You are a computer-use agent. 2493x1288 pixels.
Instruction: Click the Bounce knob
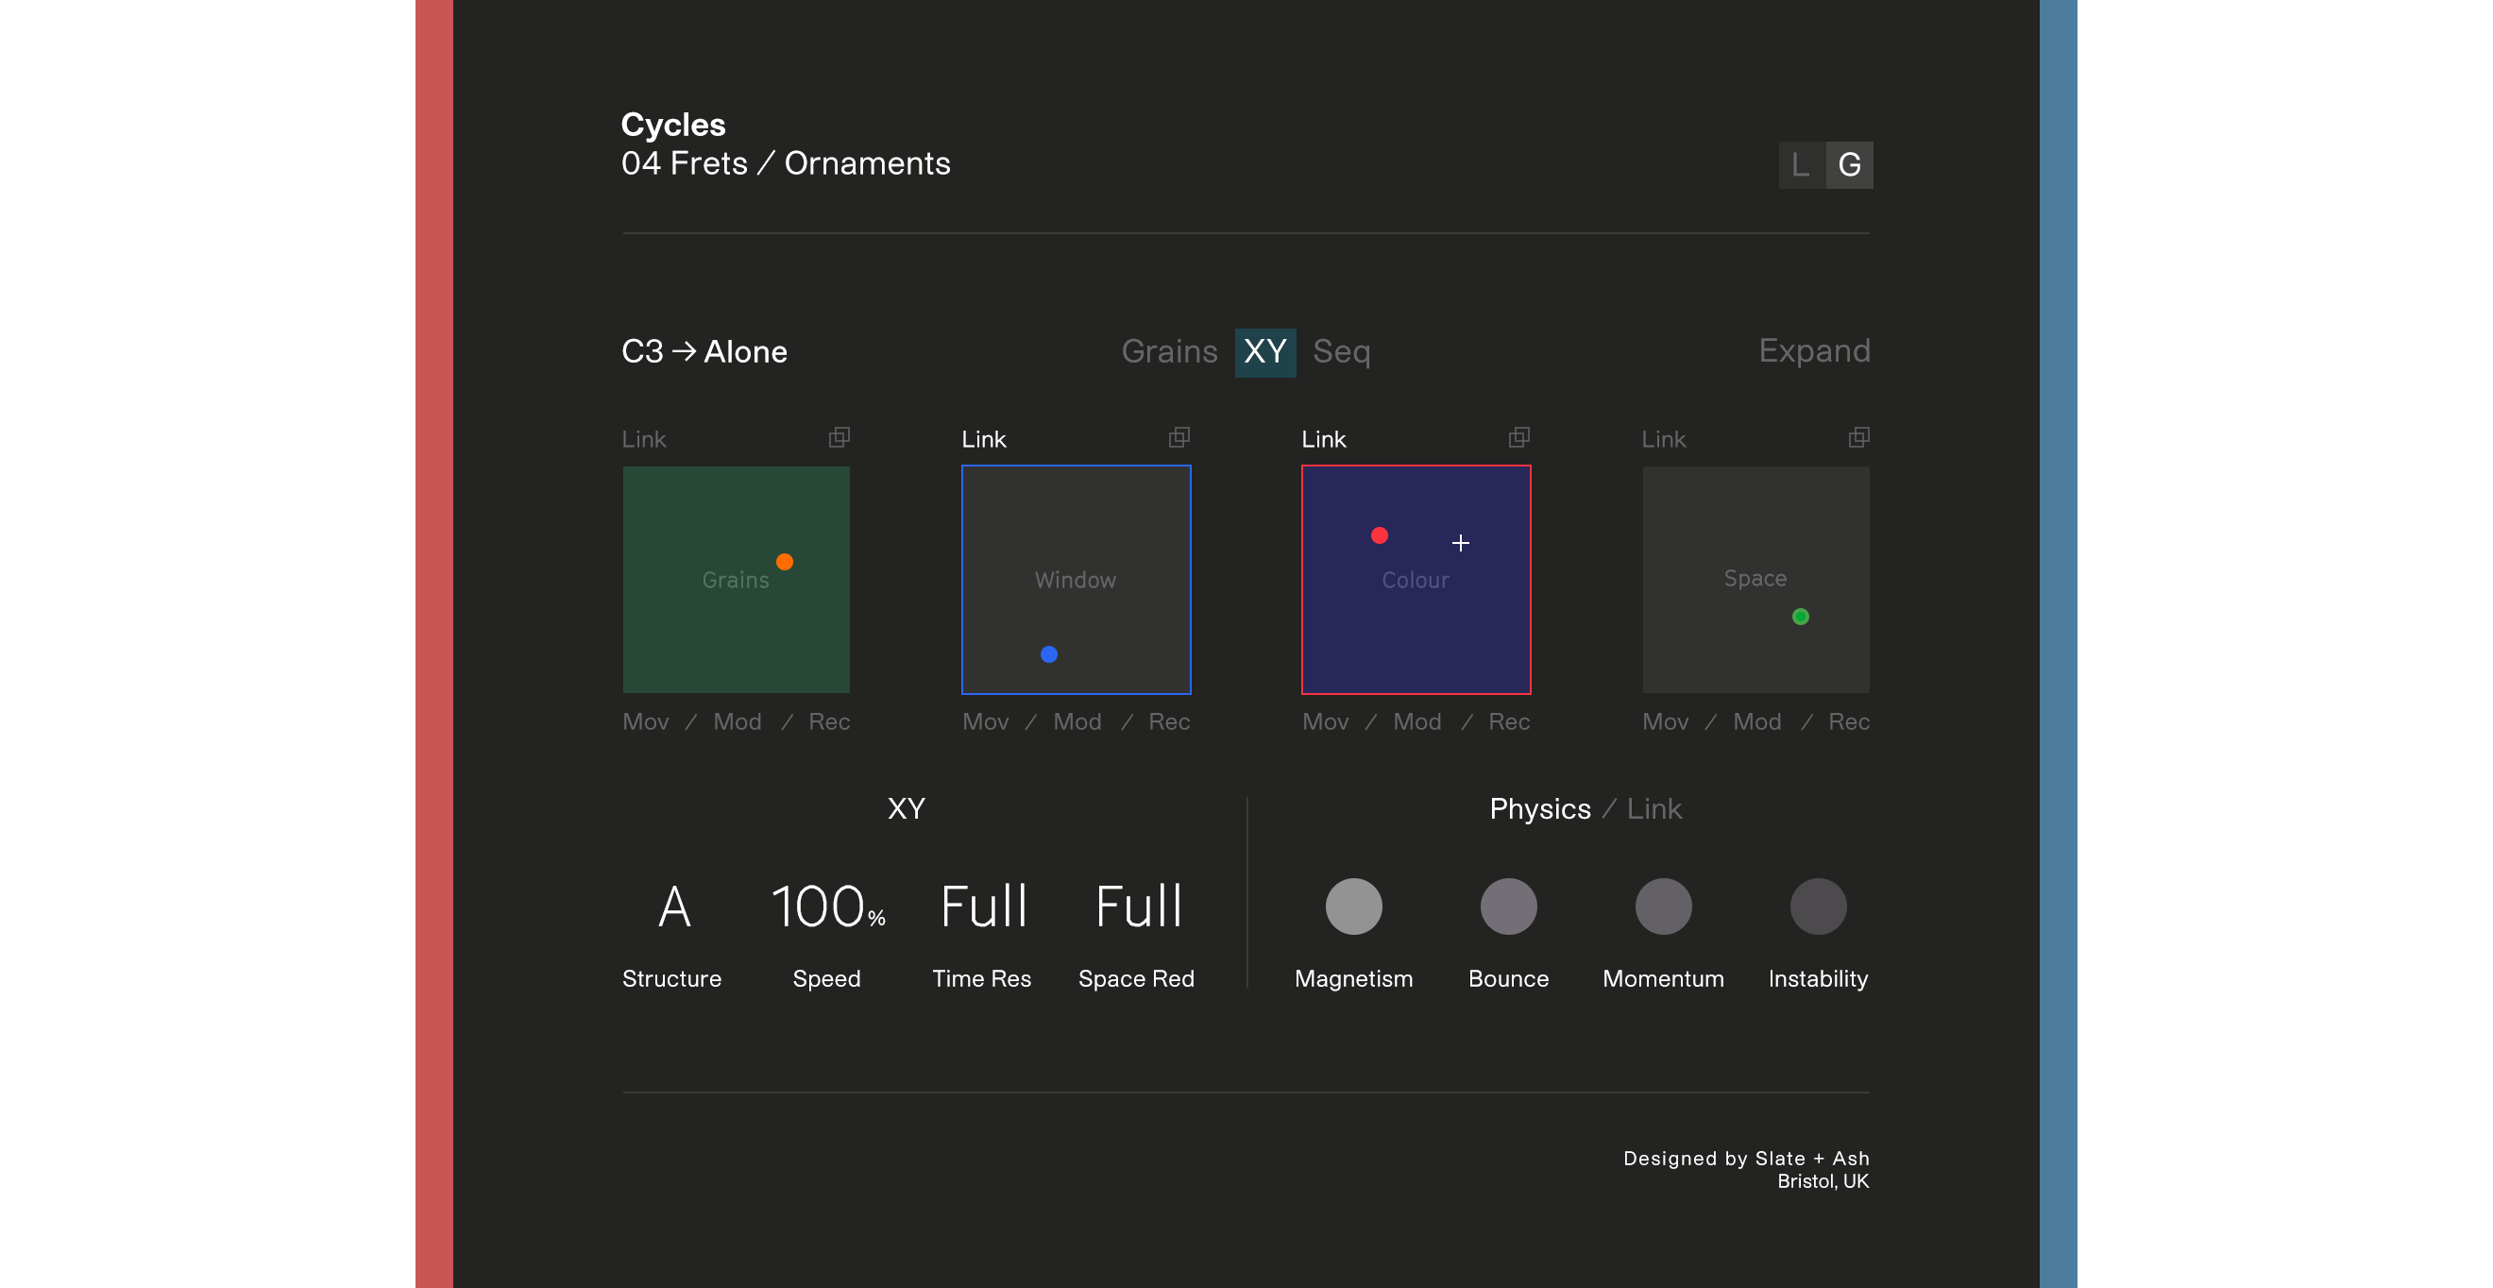coord(1508,907)
